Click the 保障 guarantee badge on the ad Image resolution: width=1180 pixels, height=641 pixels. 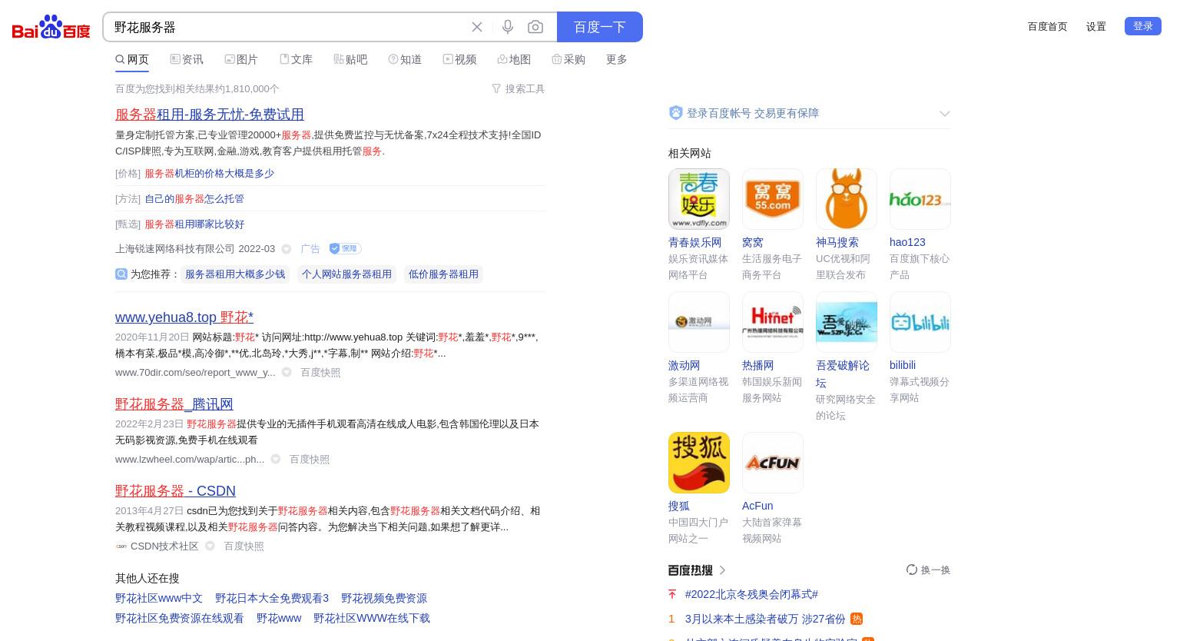345,248
